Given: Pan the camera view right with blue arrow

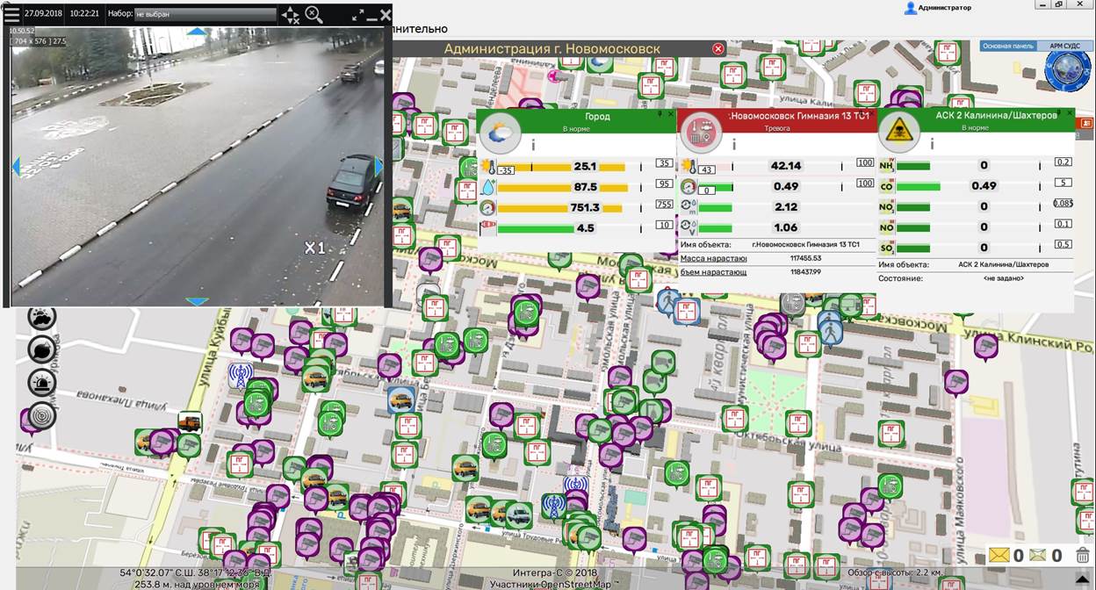Looking at the screenshot, I should coord(379,167).
